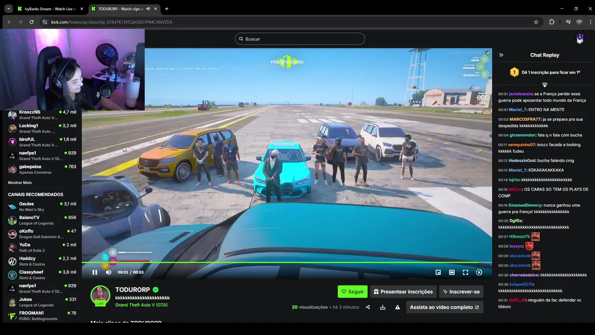595x335 pixels.
Task: Open the browser media control icon
Action: point(568,22)
